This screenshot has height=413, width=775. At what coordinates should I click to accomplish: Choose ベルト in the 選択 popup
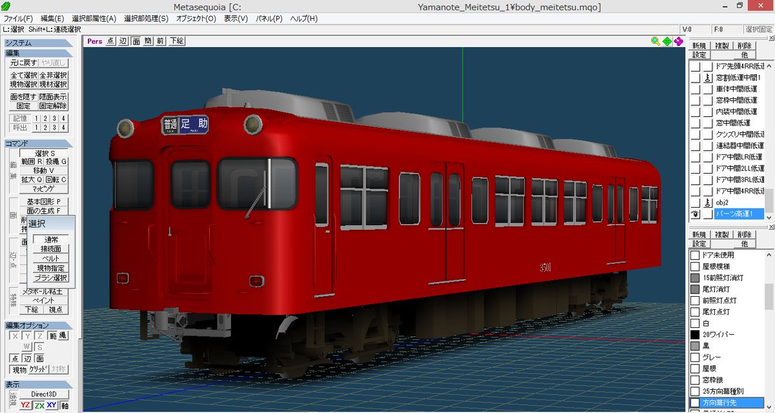[x=50, y=258]
